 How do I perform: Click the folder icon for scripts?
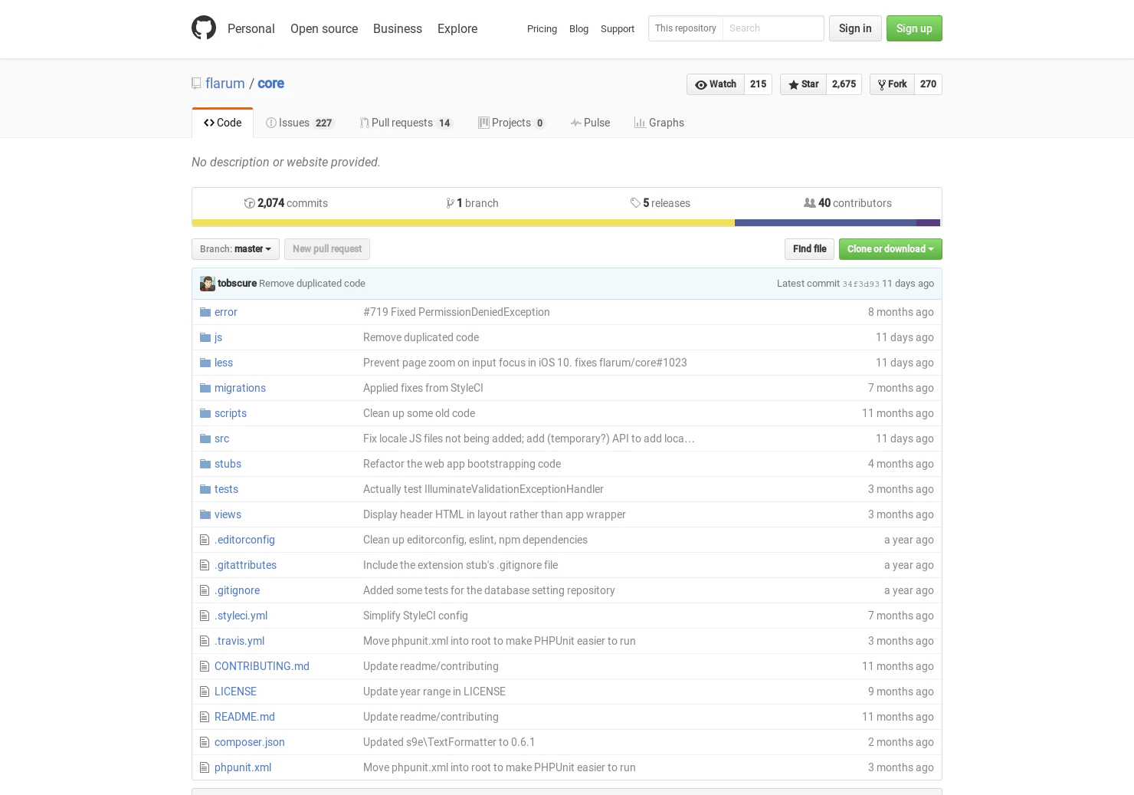tap(205, 413)
